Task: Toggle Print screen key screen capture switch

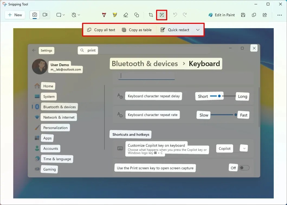Action: click(244, 168)
